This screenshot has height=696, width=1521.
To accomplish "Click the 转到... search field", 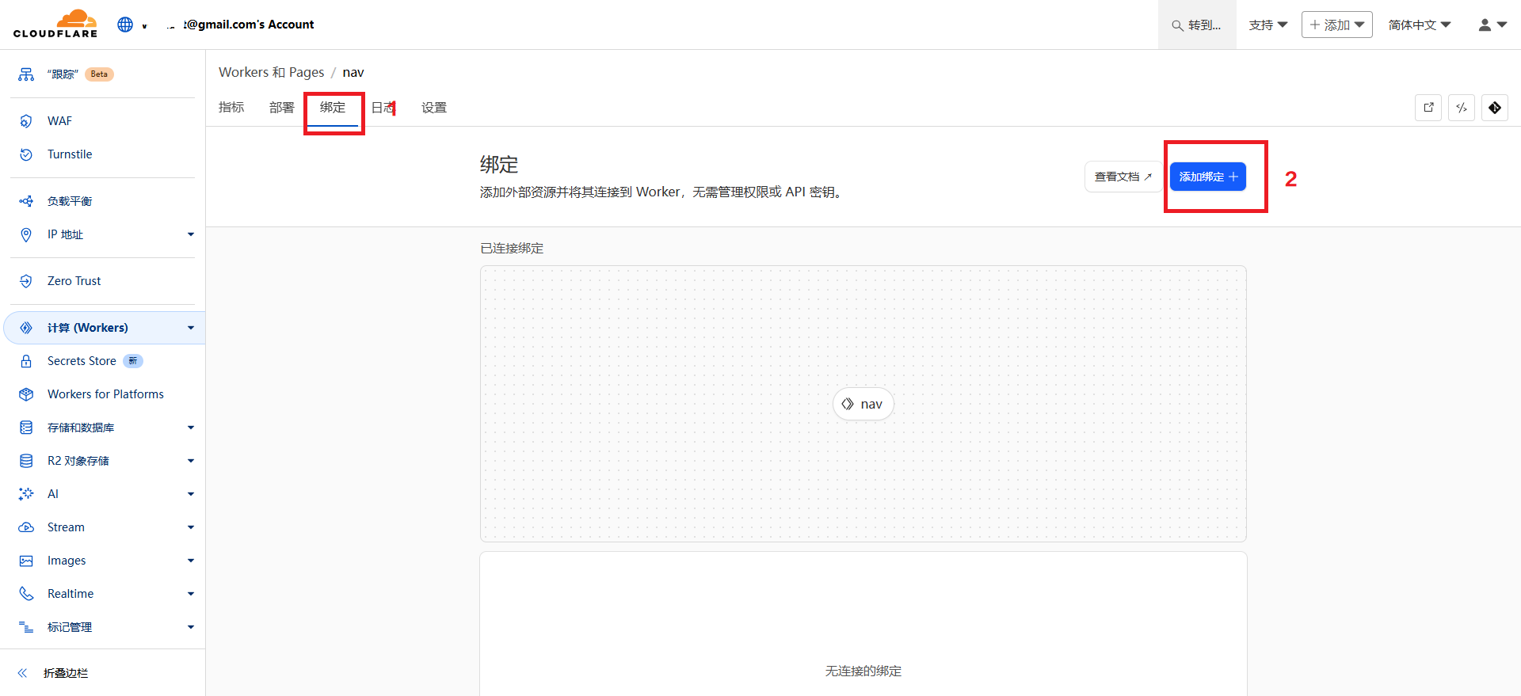I will tap(1197, 25).
